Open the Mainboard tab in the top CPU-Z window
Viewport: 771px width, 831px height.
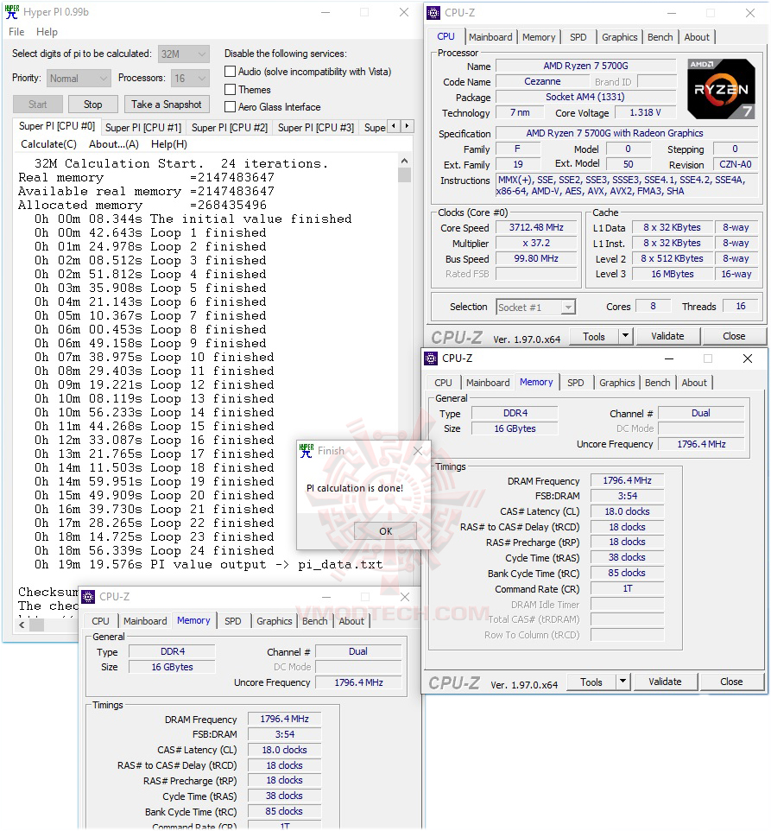[490, 37]
